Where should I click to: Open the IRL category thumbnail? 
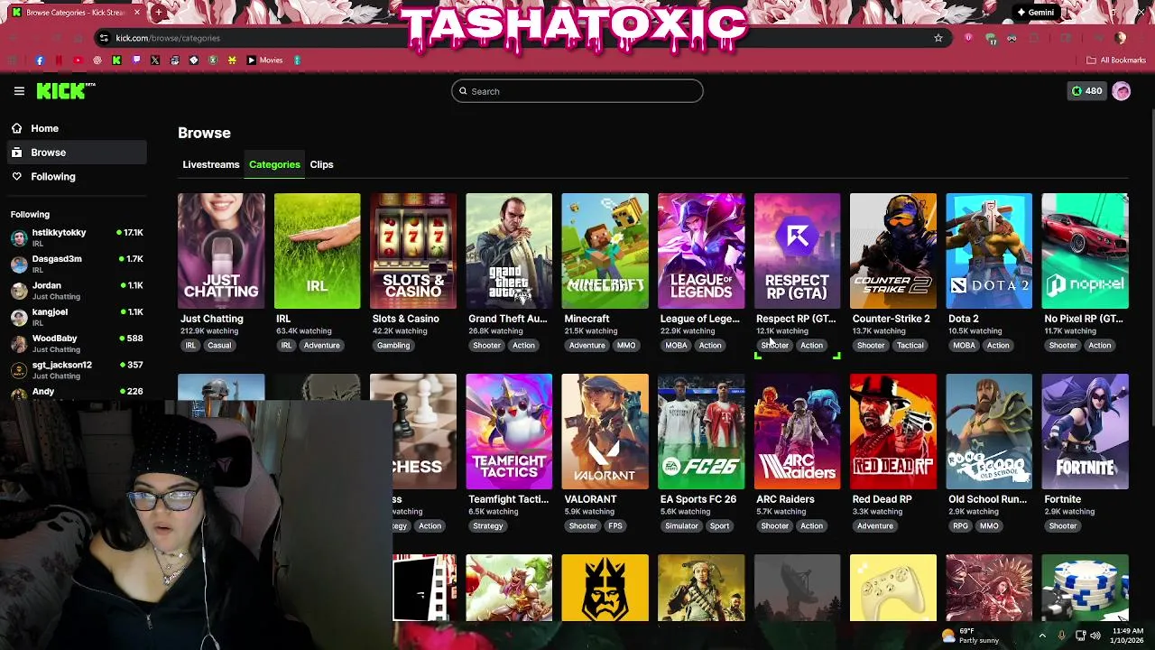(x=317, y=251)
